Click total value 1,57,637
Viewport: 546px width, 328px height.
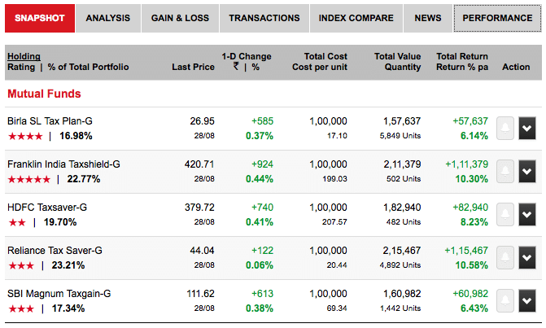point(402,121)
